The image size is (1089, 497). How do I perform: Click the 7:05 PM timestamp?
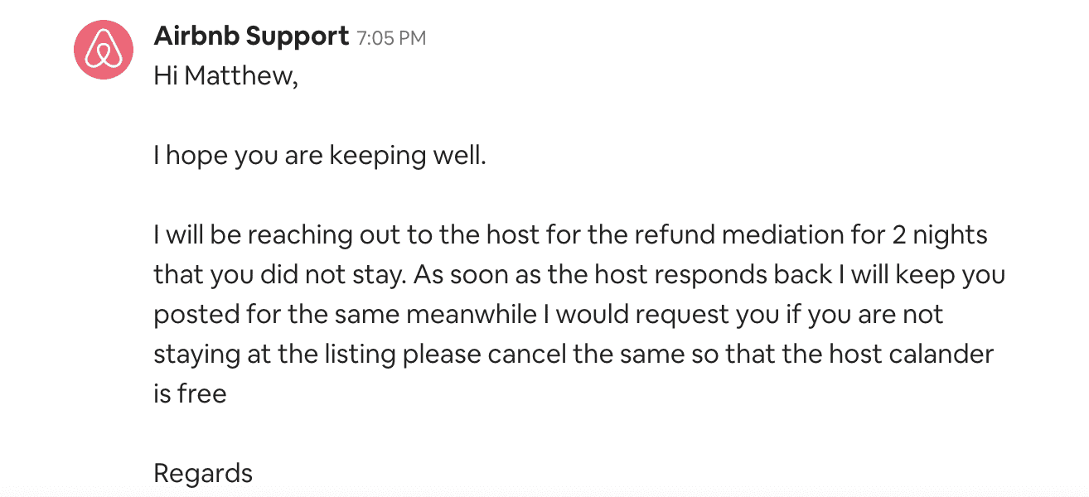390,37
